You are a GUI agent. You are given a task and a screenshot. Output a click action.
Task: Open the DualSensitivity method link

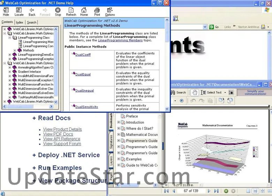[86, 107]
